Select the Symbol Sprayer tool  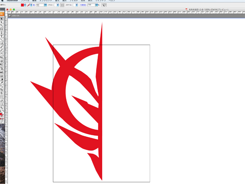2,68
